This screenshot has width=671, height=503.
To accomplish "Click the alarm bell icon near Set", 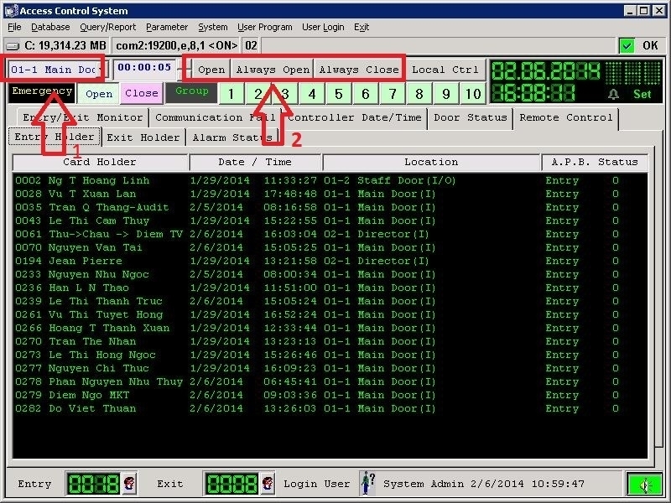I will click(613, 95).
